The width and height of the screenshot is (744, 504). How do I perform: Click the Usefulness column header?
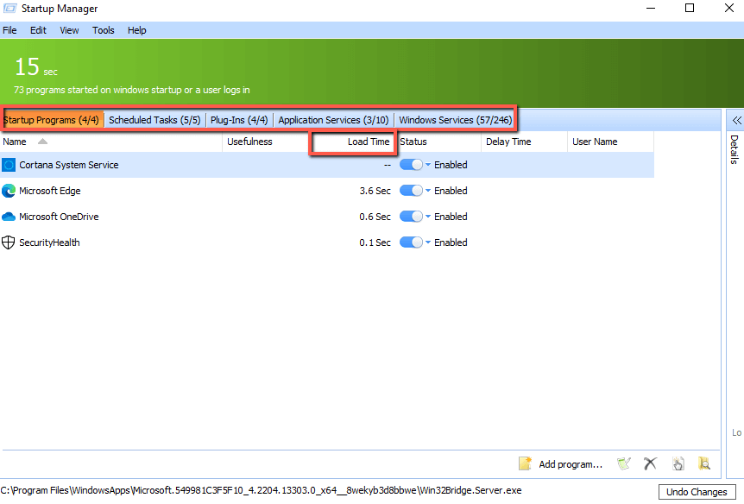click(266, 142)
